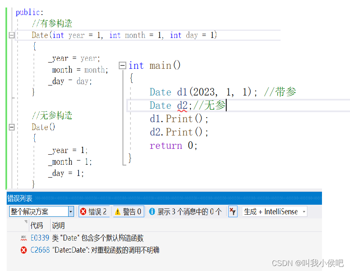Toggle the 警告 0 warnings filter

pos(128,211)
